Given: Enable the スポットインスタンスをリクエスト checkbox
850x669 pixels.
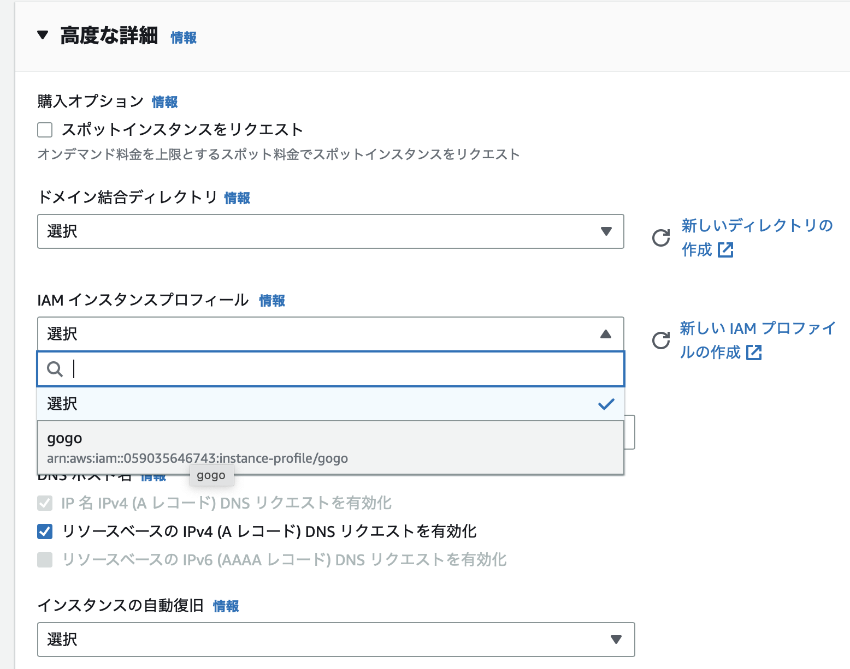Looking at the screenshot, I should tap(45, 130).
